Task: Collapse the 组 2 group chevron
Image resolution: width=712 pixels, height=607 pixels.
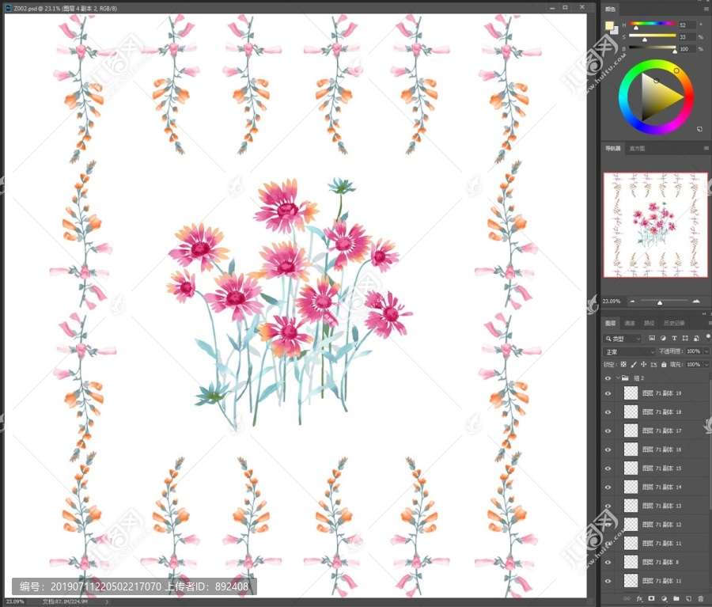Action: coord(618,378)
